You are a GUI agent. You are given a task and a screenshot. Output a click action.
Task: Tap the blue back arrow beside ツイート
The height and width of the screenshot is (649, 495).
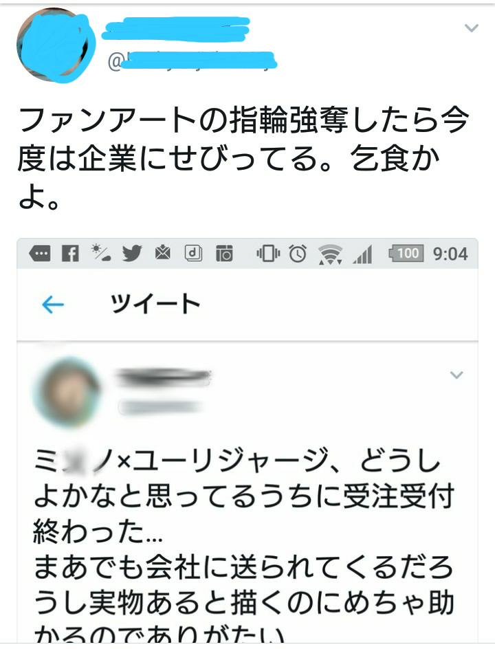coord(53,305)
